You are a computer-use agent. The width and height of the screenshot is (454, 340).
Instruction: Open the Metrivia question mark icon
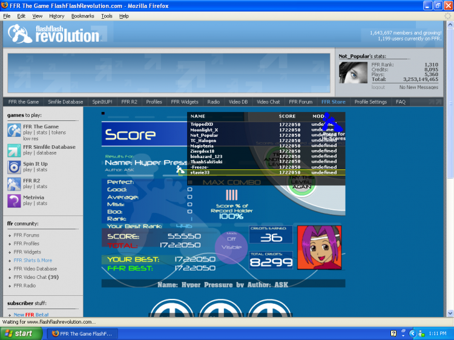click(14, 200)
